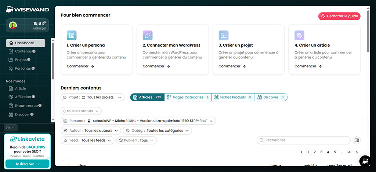Click the arrow next to Commencer under Créer un article
376x172 pixels.
[320, 66]
